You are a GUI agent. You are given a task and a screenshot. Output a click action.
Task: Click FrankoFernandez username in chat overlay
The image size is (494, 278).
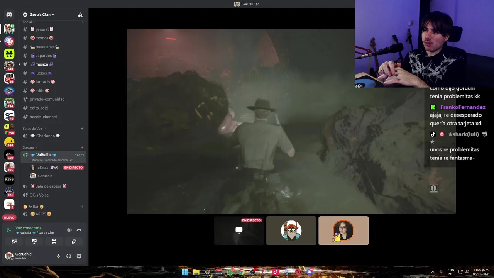pos(463,107)
